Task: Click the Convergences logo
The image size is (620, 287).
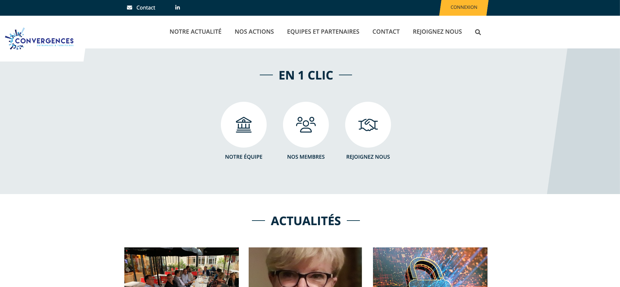Action: [39, 39]
